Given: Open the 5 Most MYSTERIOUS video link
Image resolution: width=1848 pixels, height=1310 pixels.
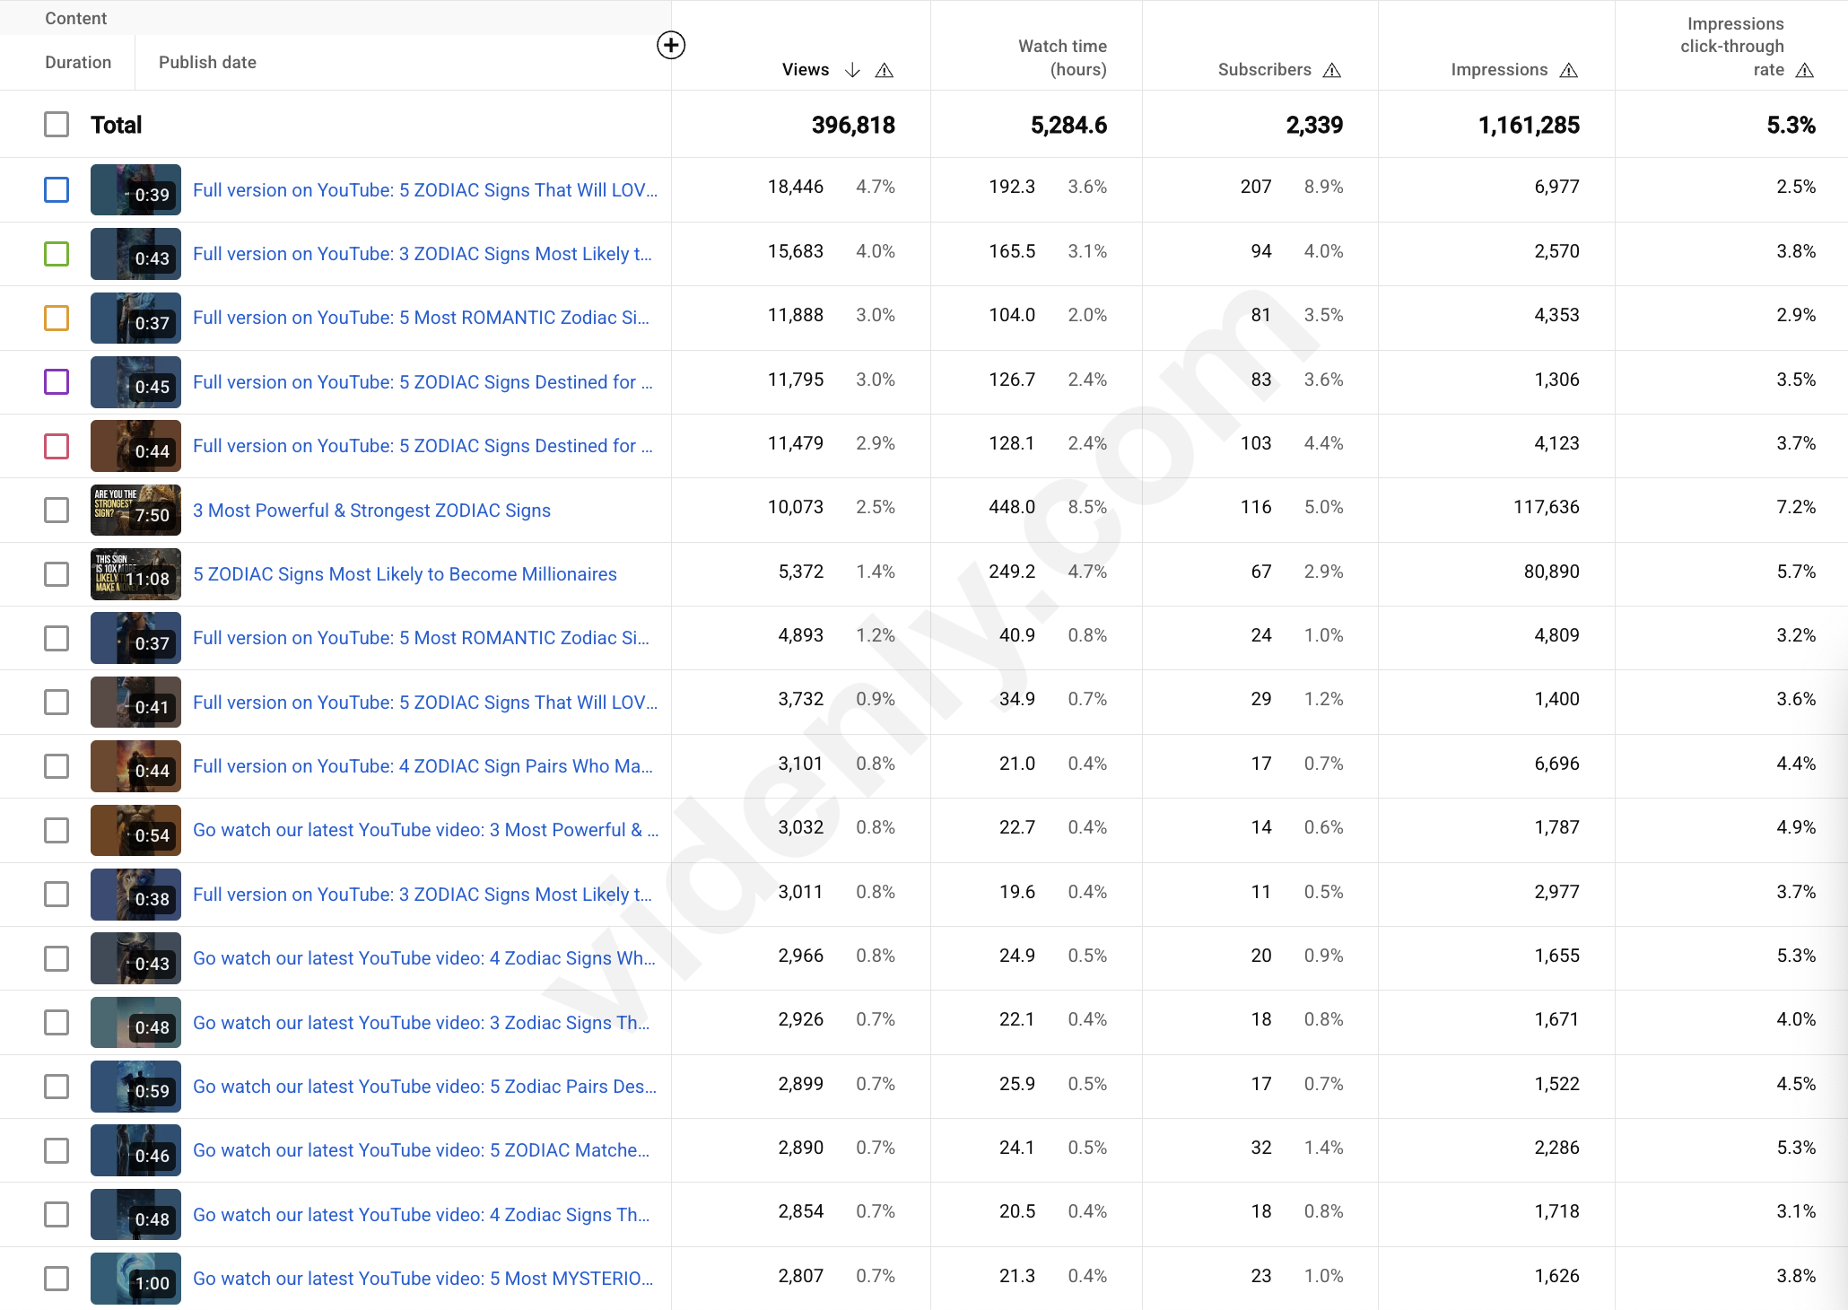Looking at the screenshot, I should pos(423,1278).
